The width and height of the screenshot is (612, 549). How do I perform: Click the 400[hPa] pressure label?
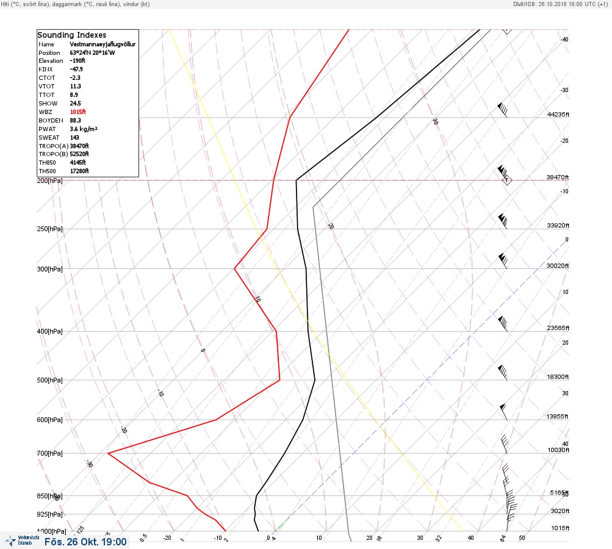coord(49,331)
